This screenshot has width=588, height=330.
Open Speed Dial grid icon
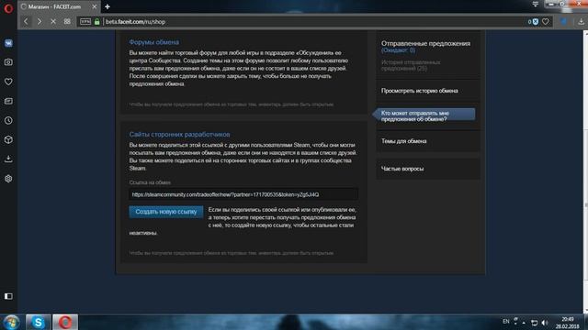[67, 22]
